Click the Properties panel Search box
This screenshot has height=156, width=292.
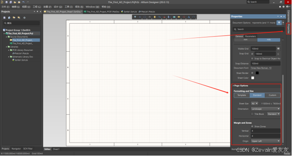259,29
